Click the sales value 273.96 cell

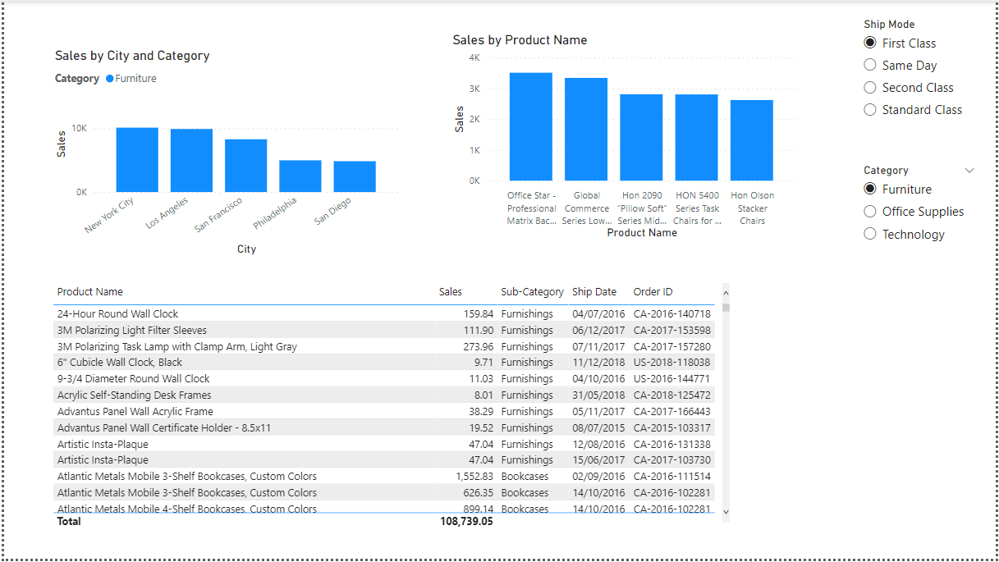479,346
